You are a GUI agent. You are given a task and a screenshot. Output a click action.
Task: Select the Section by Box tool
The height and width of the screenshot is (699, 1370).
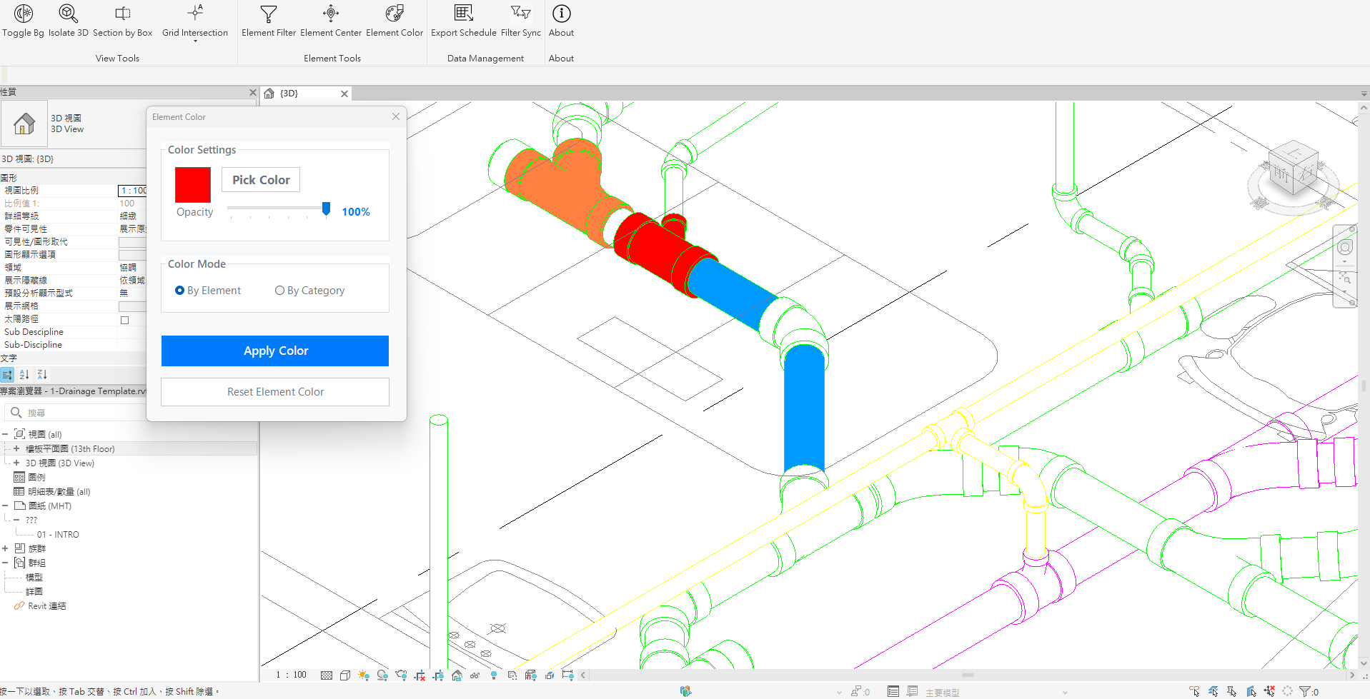click(x=122, y=14)
